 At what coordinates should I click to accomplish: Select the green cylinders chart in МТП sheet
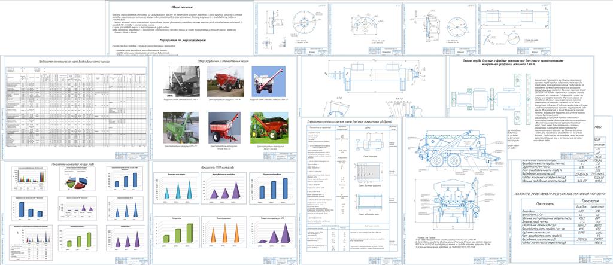(x=177, y=232)
